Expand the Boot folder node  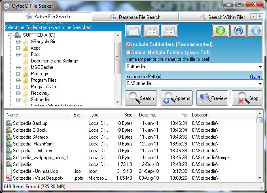pos(18,54)
